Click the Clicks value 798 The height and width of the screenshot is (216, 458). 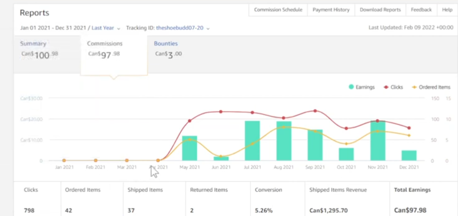[29, 210]
